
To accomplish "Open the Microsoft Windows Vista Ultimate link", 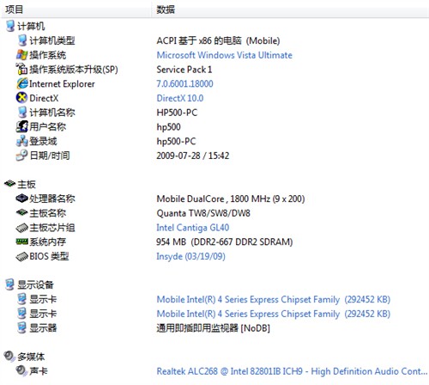I will pos(224,55).
